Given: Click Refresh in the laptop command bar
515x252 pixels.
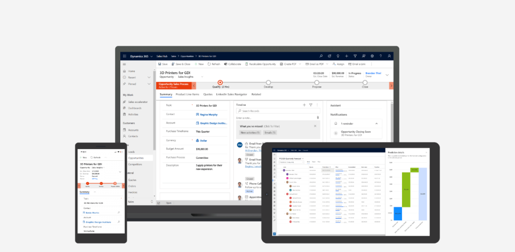Looking at the screenshot, I should point(214,64).
